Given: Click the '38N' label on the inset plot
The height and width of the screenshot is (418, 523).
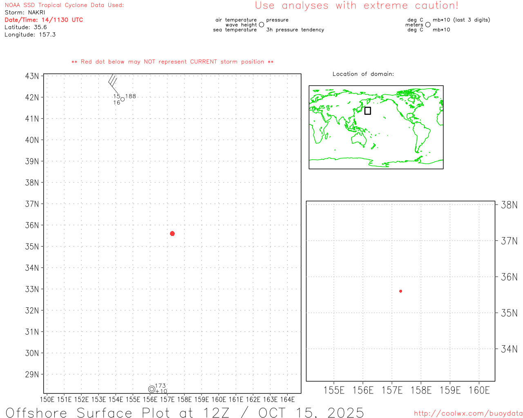Looking at the screenshot, I should [509, 205].
